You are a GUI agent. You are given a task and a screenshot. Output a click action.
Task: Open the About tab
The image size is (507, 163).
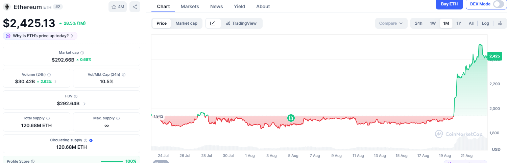pyautogui.click(x=263, y=6)
